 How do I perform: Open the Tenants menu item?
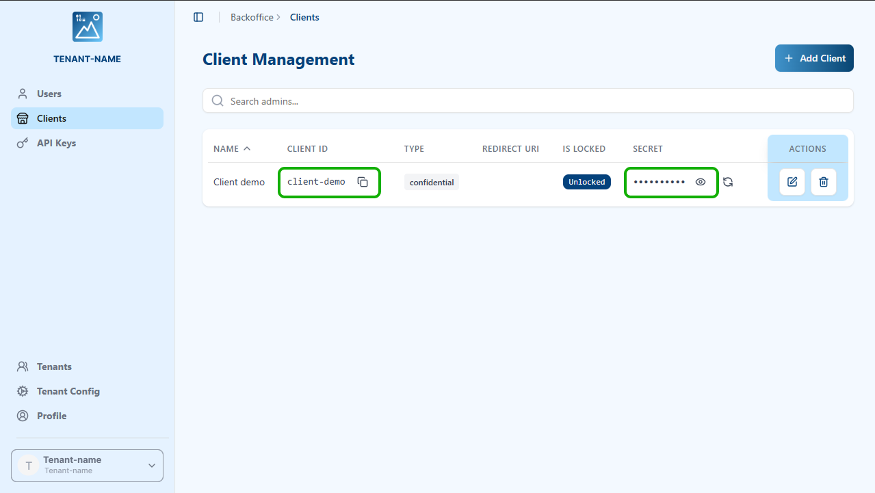(x=53, y=367)
